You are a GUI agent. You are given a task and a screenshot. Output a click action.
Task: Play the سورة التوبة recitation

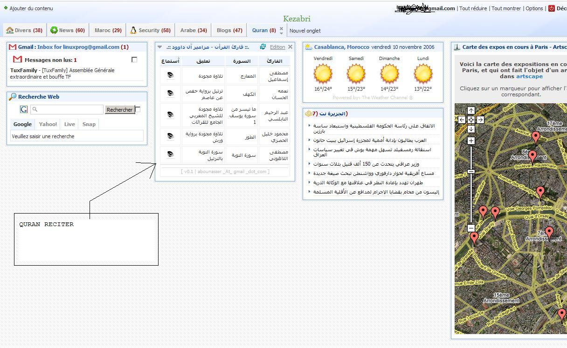click(x=170, y=154)
